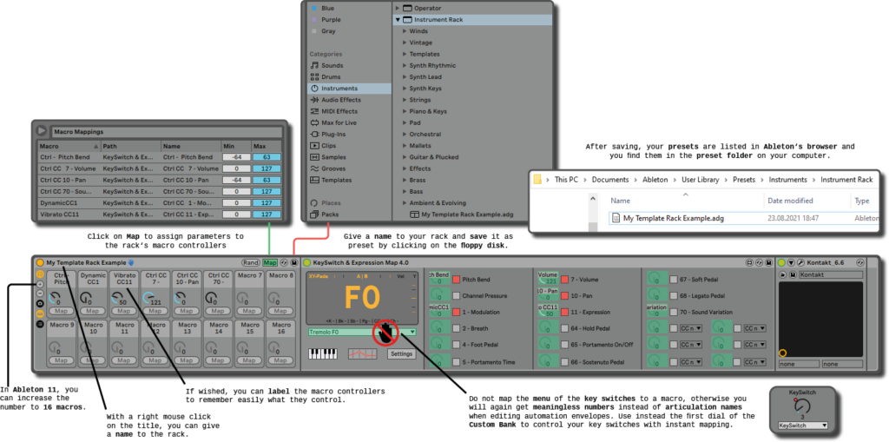Click Min value -64 for Ctrl - Pitch Bend
The image size is (889, 442).
coord(236,157)
